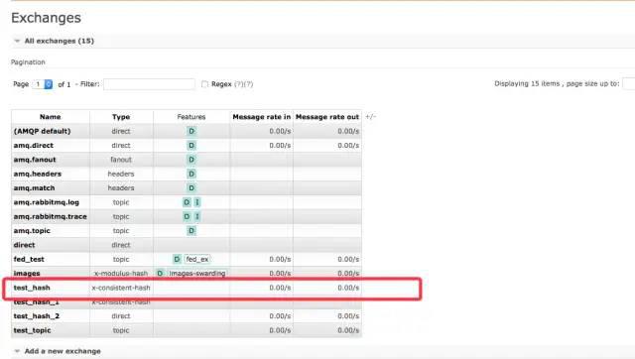Click the D badge for amq.topic
Viewport: 635px width, 359px height.
coord(191,231)
